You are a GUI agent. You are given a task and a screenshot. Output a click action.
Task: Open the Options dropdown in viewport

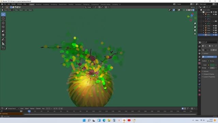193,7
